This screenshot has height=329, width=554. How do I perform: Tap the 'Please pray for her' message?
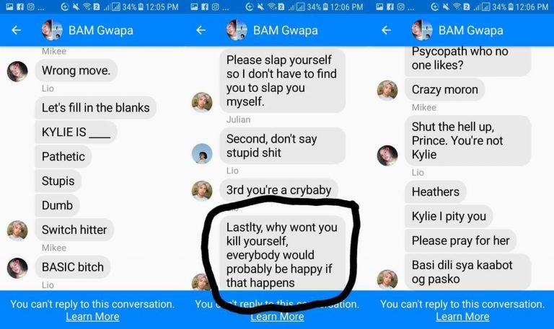[460, 240]
